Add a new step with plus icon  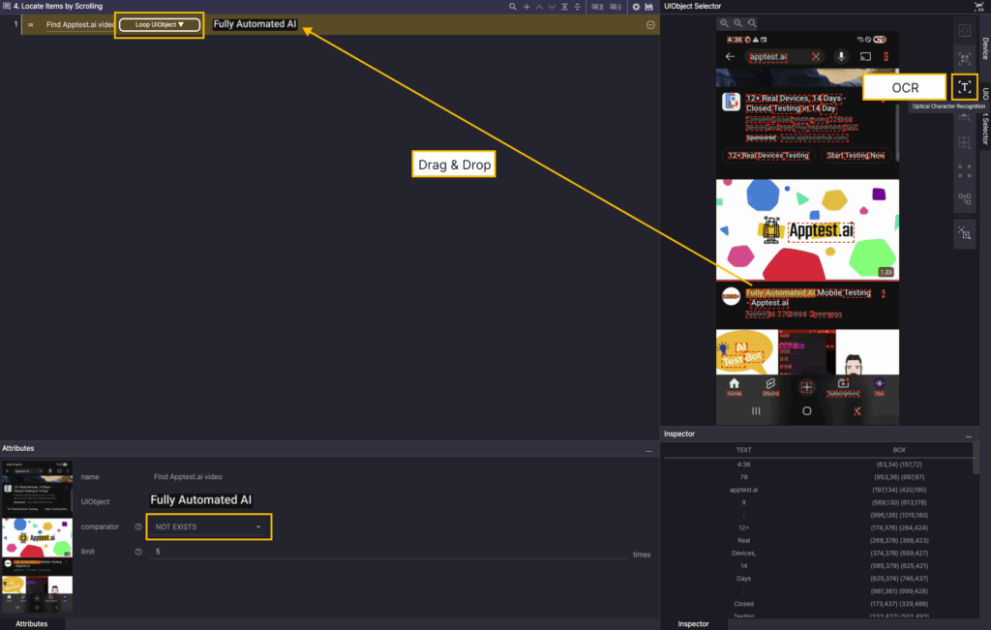point(526,7)
